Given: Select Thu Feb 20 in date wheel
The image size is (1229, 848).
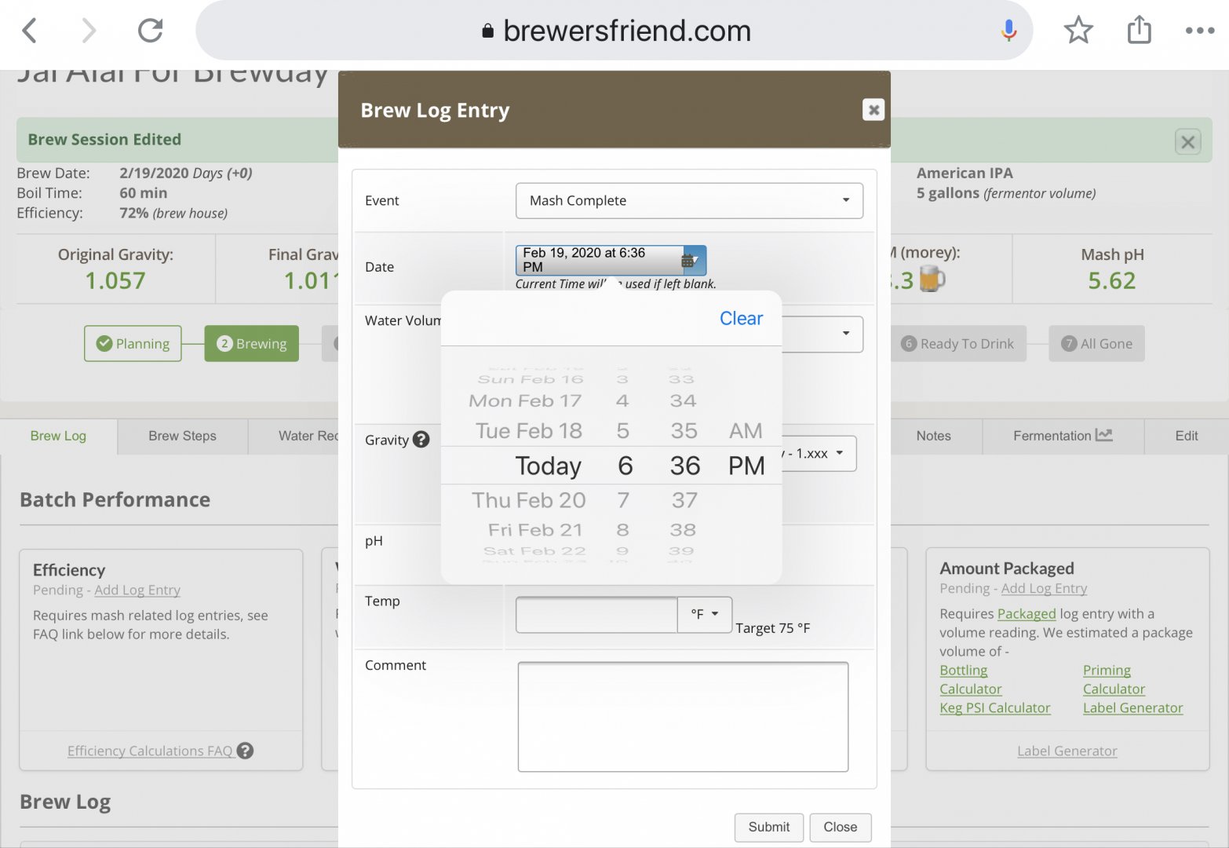Looking at the screenshot, I should (528, 500).
